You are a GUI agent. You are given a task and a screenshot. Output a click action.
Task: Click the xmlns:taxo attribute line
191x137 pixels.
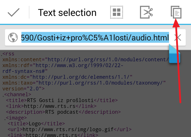click(84, 83)
